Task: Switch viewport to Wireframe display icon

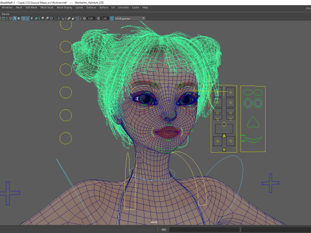Action: (x=10, y=19)
